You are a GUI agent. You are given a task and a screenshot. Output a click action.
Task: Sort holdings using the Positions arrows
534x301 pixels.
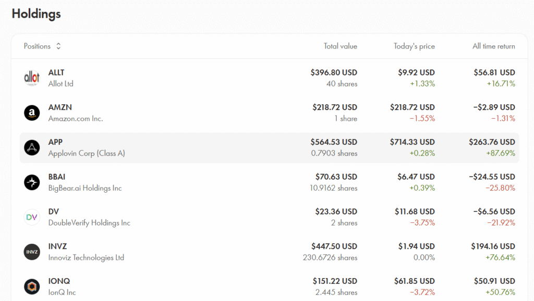[58, 46]
